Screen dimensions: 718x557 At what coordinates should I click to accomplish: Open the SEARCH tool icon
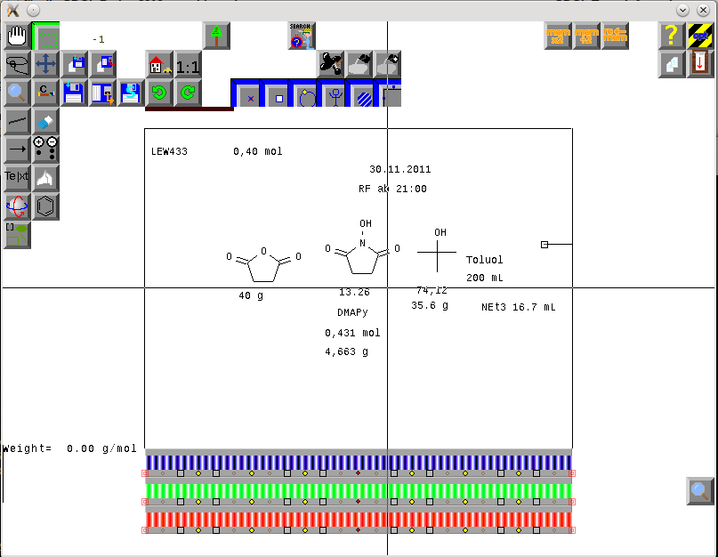click(x=302, y=36)
